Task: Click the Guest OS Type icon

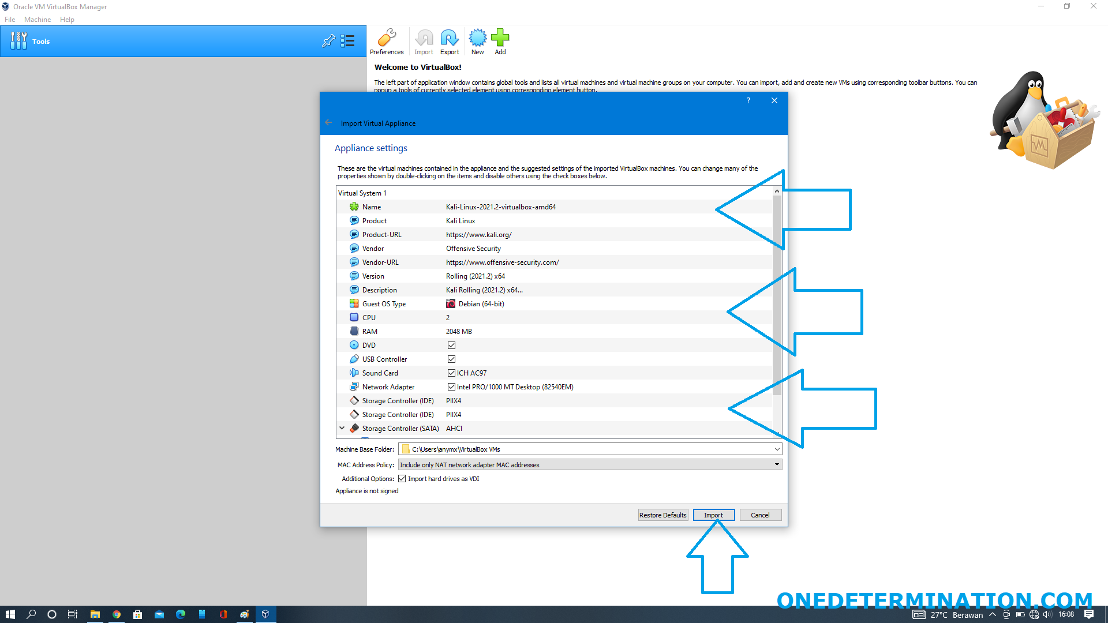Action: pos(354,303)
